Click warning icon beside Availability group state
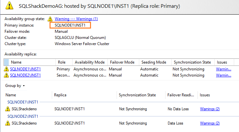 [50, 19]
